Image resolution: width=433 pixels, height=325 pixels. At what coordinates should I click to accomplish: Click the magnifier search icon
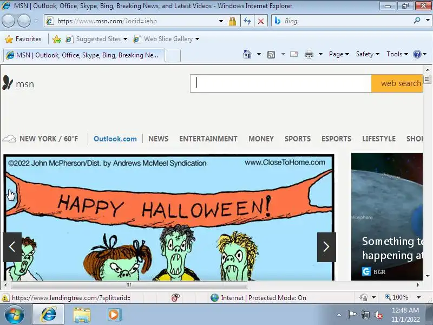[417, 20]
